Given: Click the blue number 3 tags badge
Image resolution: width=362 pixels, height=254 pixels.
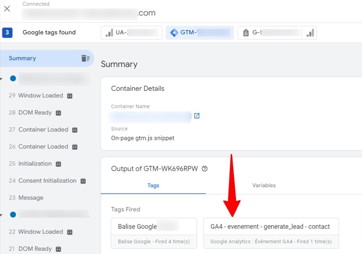Looking at the screenshot, I should [x=7, y=33].
